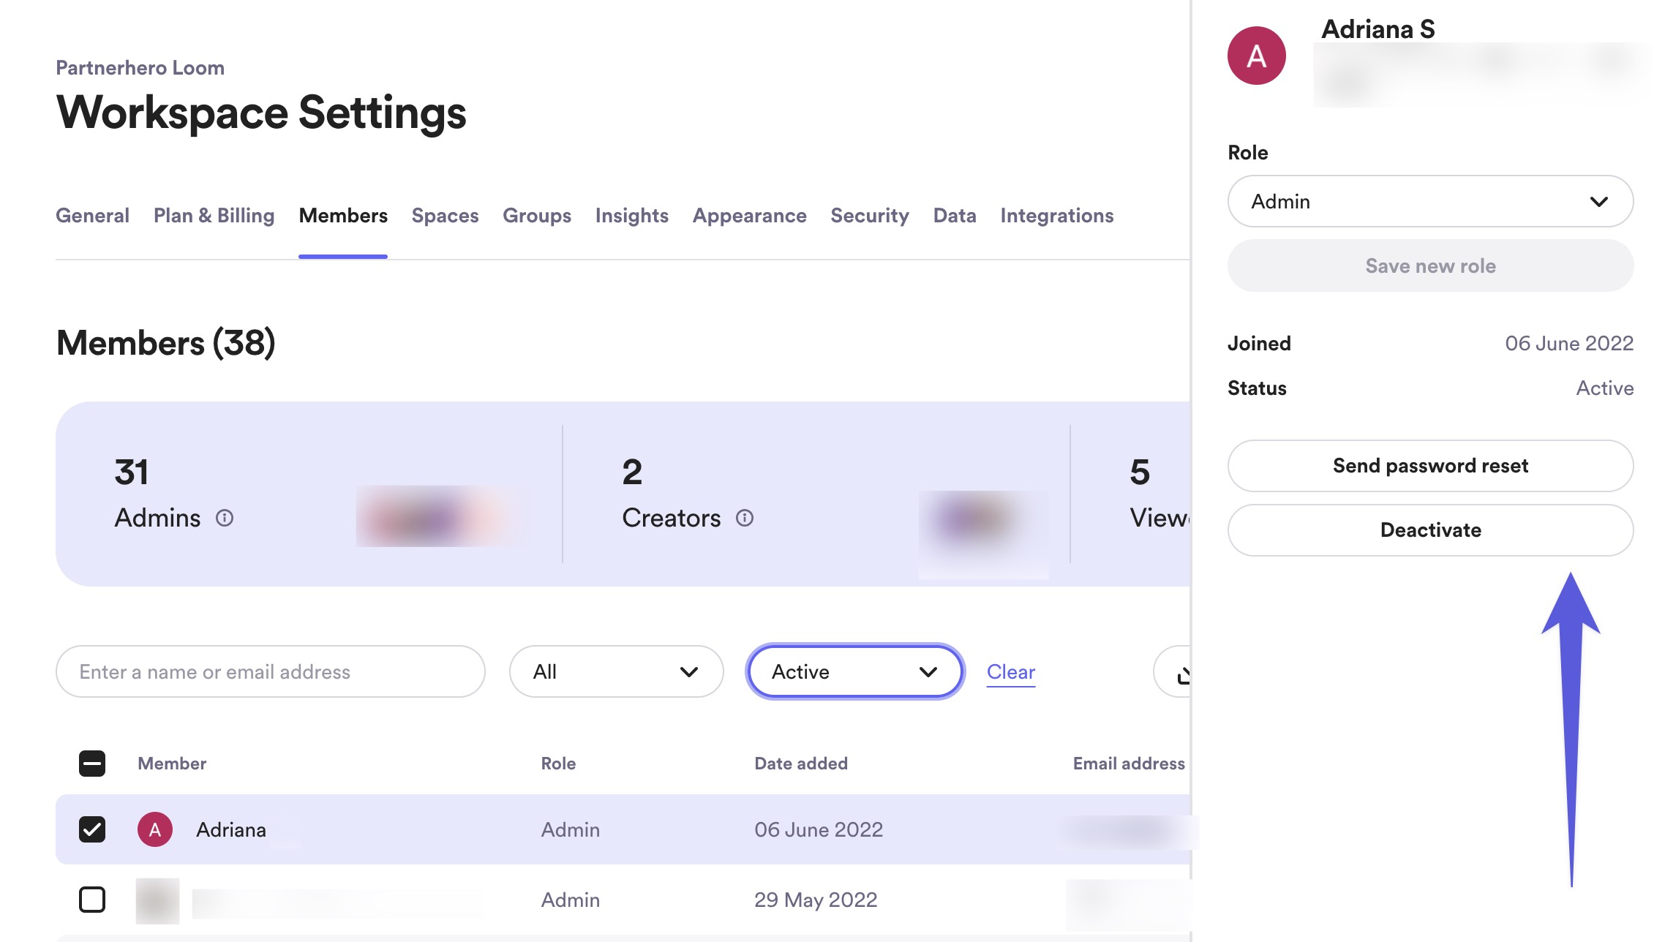Toggle the select-all members header checkbox
Screen dimensions: 1665x942
pos(92,764)
